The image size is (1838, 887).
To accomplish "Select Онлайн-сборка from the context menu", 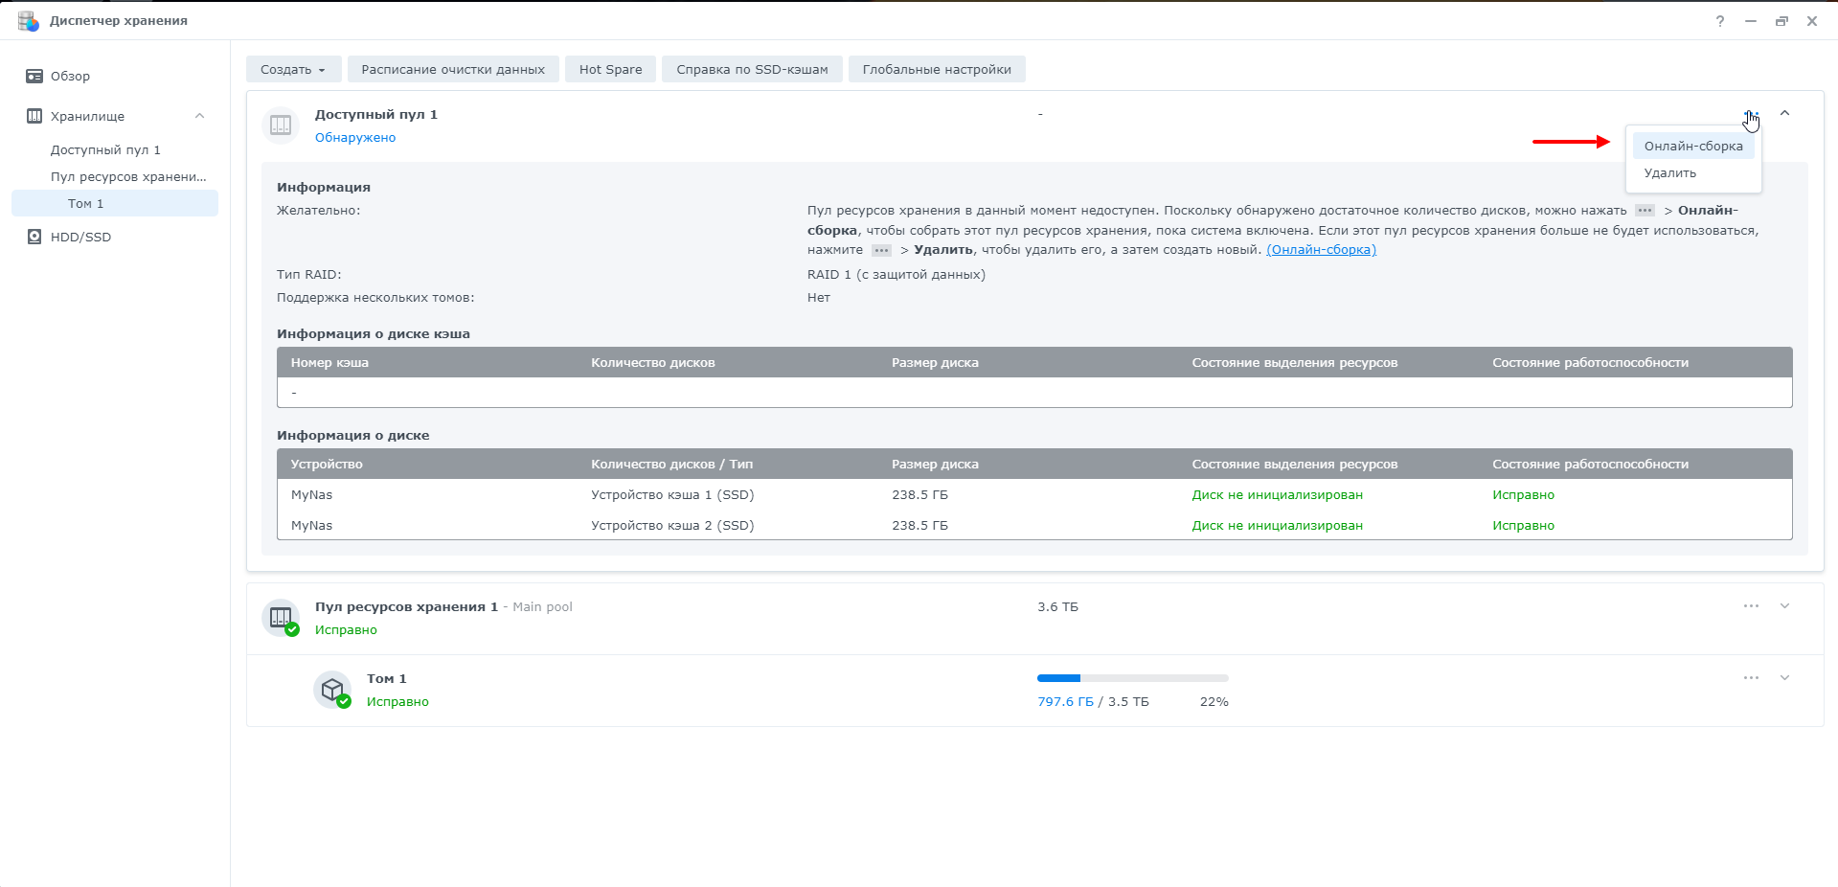I will (1692, 147).
